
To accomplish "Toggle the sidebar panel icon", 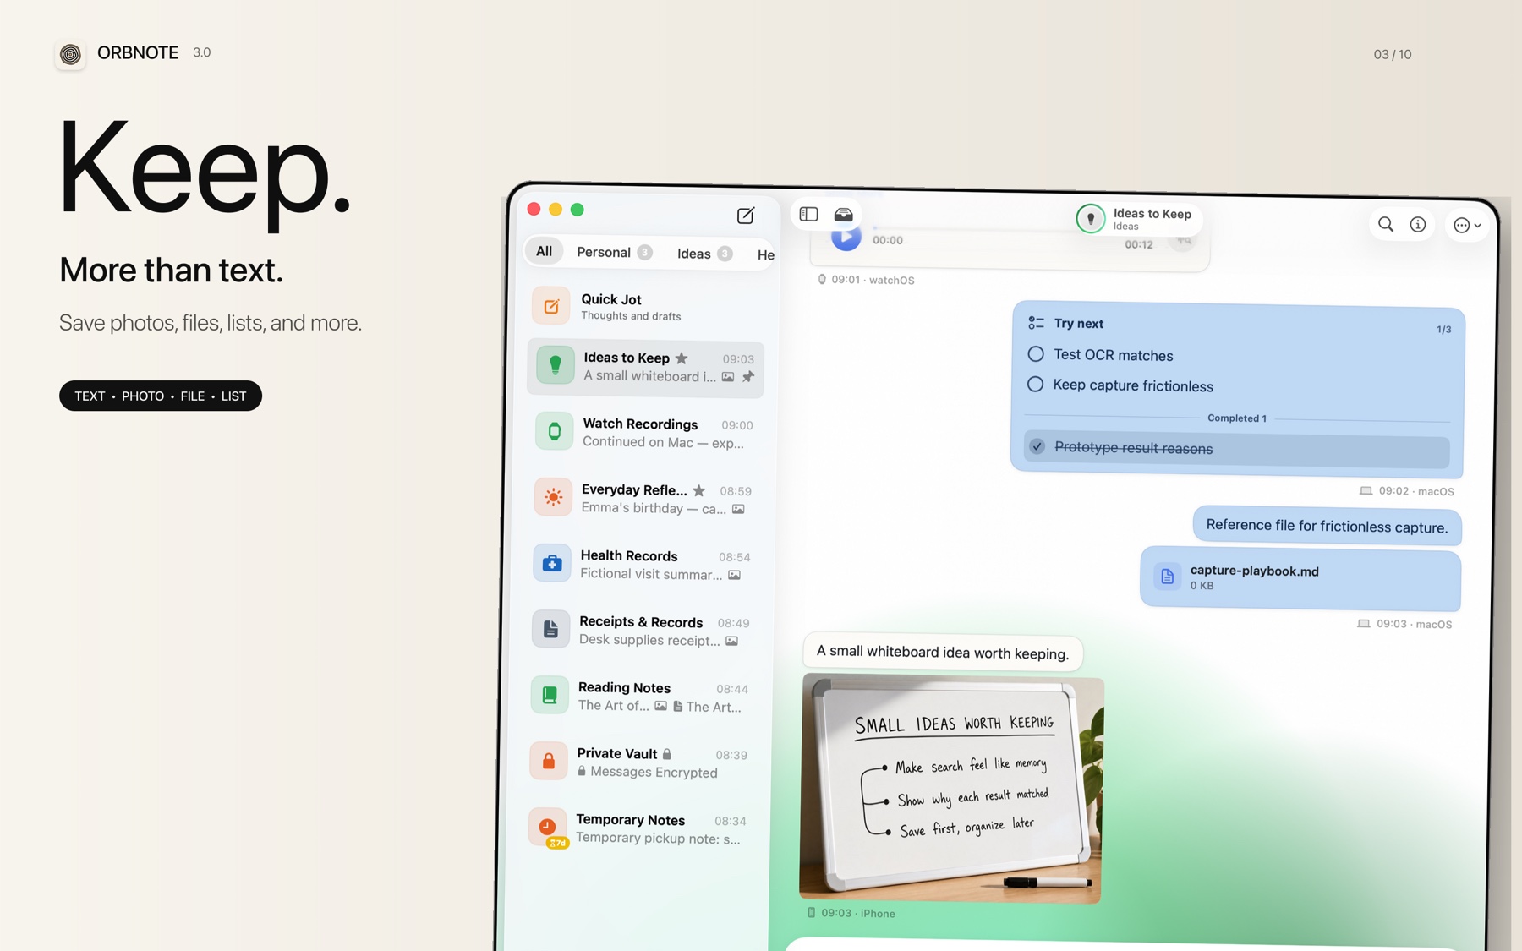I will (x=808, y=214).
